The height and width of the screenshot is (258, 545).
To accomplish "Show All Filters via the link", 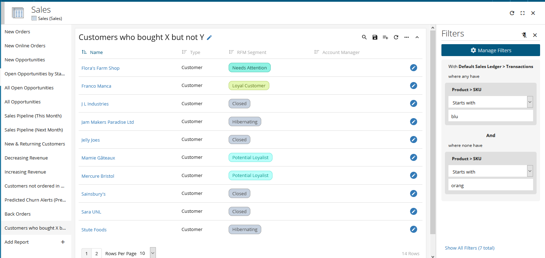I will click(x=470, y=248).
